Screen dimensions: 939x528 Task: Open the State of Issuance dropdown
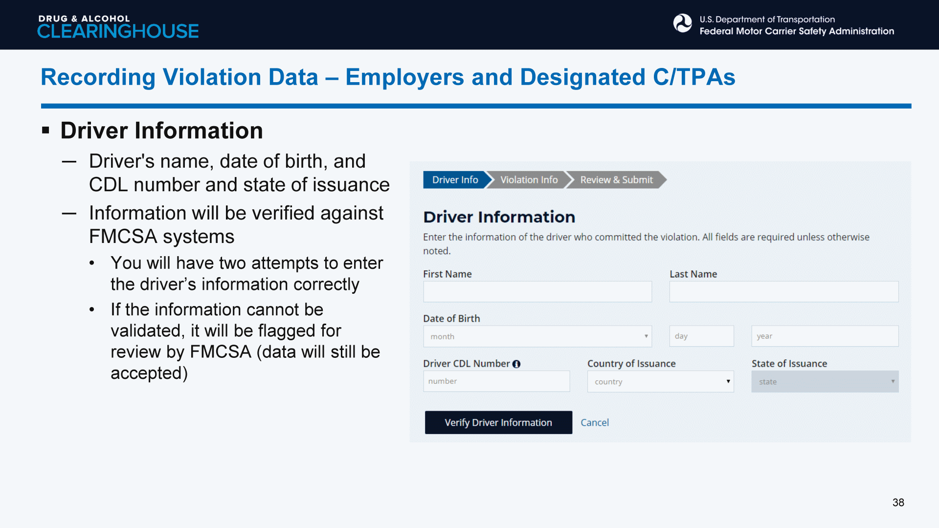pyautogui.click(x=825, y=381)
